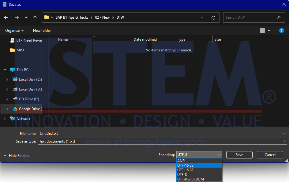This screenshot has width=289, height=182.
Task: Open recent locations chevron
Action: pyautogui.click(x=26, y=17)
